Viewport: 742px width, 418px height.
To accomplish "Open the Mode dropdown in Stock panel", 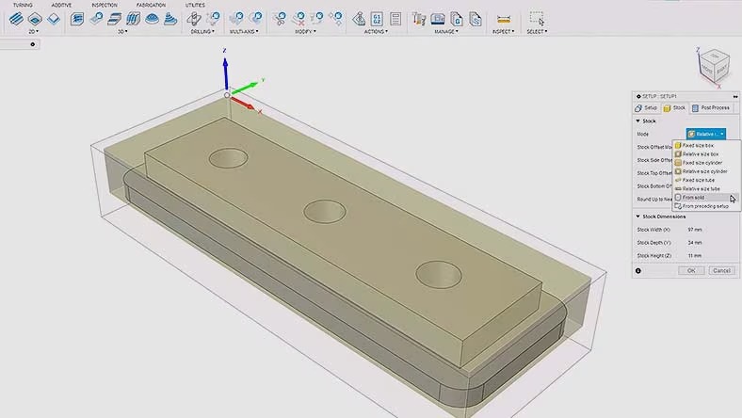I will coord(705,135).
